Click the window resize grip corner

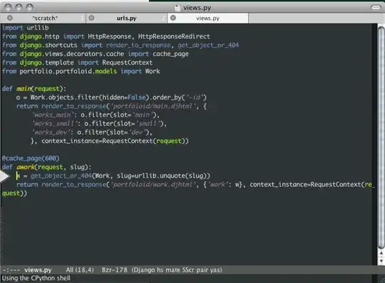click(381, 279)
